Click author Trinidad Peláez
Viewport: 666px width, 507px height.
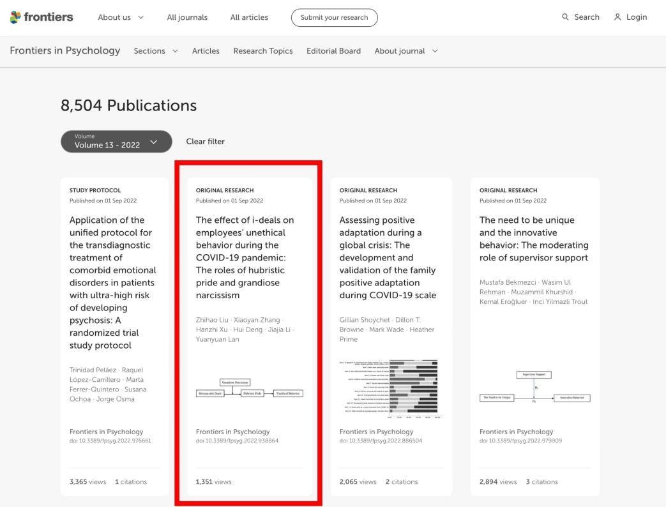(x=93, y=370)
